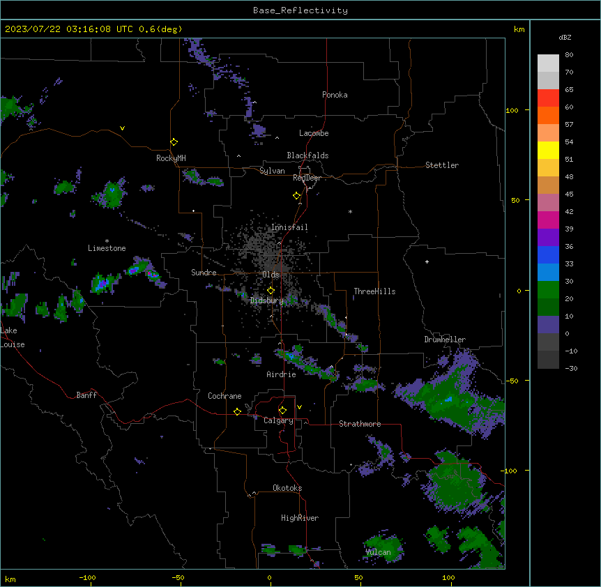Click the red 65-60 dBZ legend swatch
Image resolution: width=601 pixels, height=587 pixels.
pyautogui.click(x=548, y=98)
